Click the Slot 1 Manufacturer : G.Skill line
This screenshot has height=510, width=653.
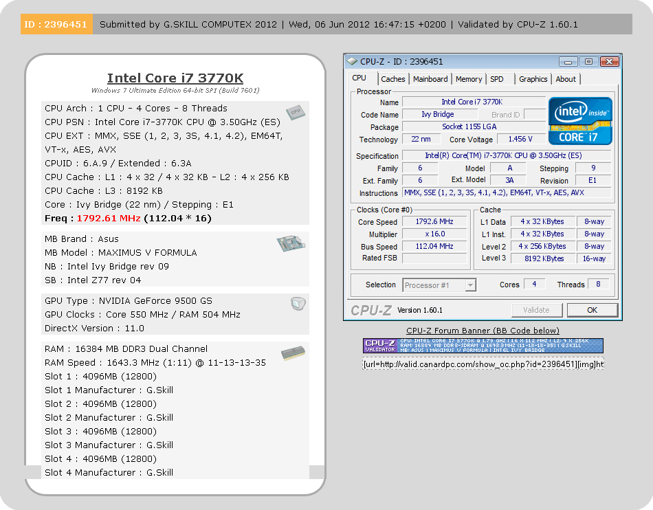(x=109, y=390)
